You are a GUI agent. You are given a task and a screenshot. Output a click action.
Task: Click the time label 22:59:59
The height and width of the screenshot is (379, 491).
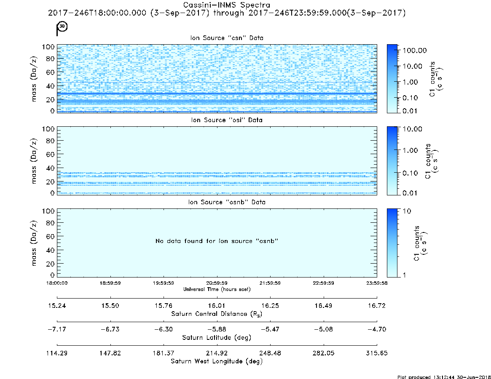[324, 283]
